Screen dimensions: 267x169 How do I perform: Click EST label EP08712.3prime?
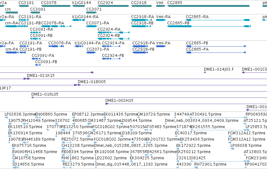[88, 114]
